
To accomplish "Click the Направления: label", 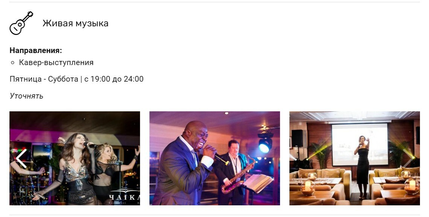I will click(x=36, y=50).
